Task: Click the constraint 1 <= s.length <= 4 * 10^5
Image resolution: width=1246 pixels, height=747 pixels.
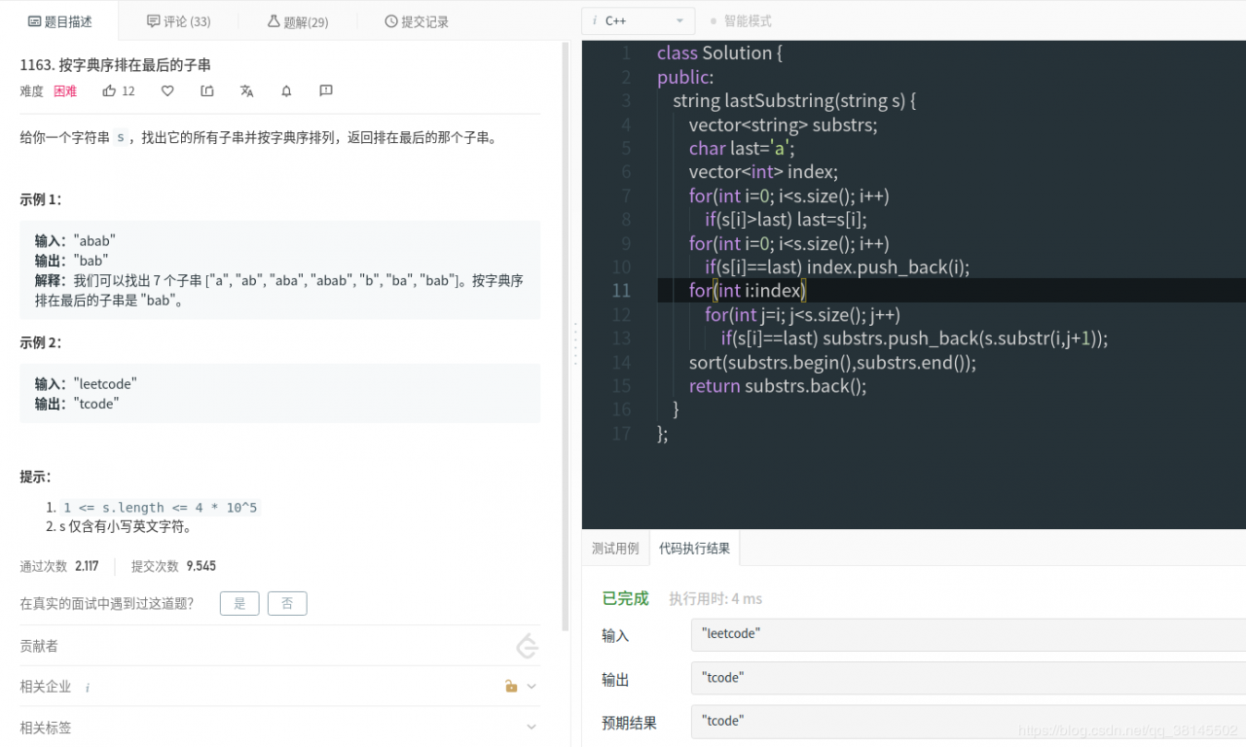Action: point(160,508)
